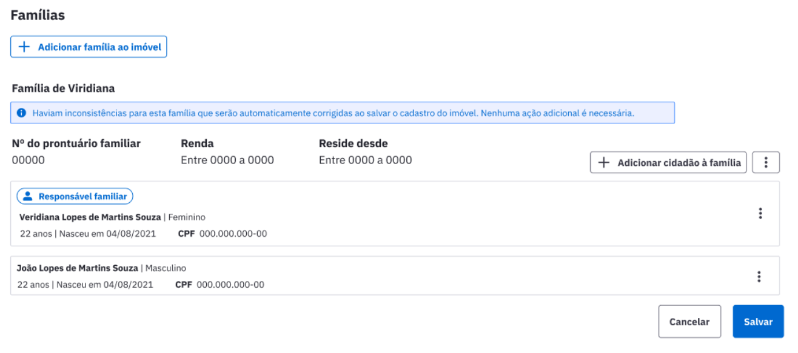Screen dimensions: 798x353
Task: Click Cancelar button
Action: (689, 322)
